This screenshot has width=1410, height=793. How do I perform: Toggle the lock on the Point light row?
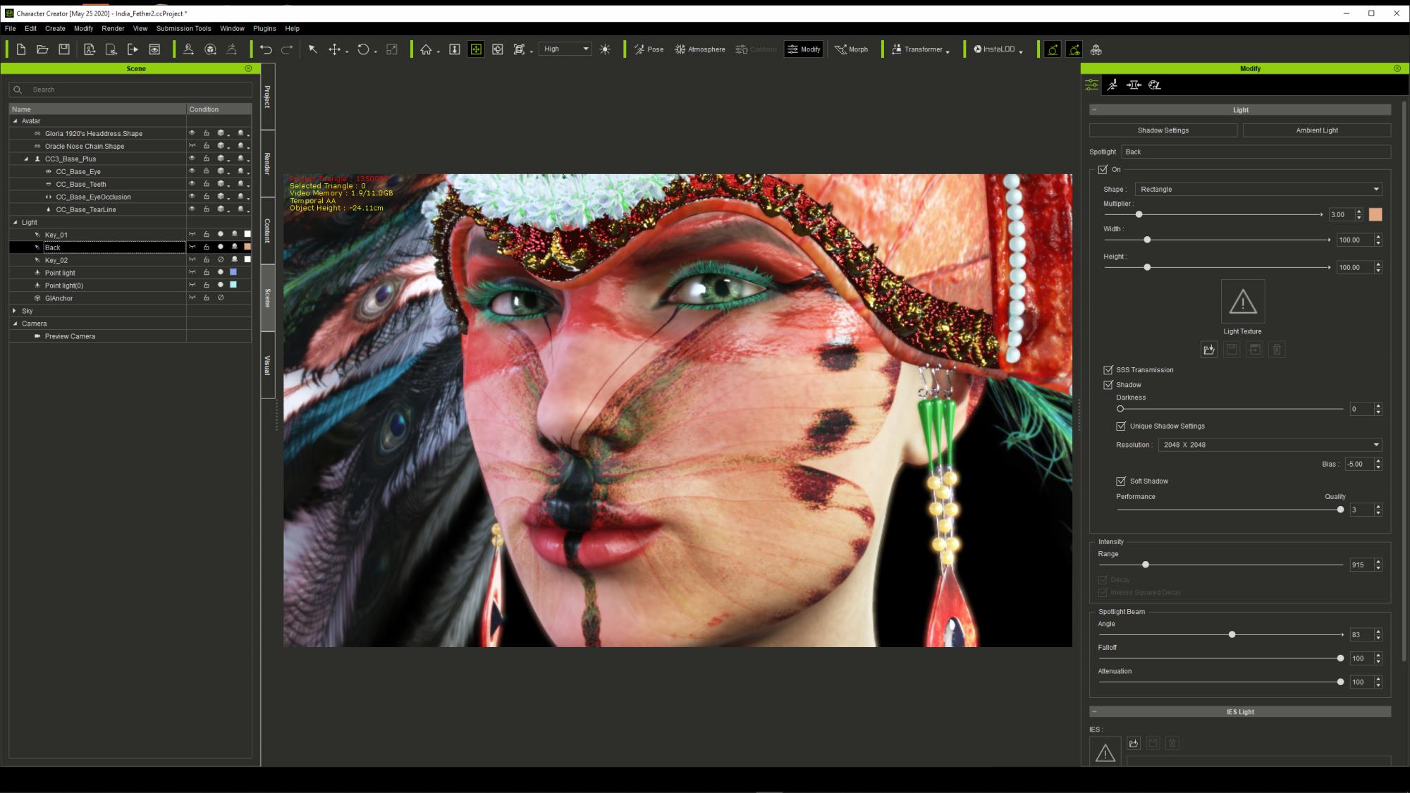coord(207,273)
